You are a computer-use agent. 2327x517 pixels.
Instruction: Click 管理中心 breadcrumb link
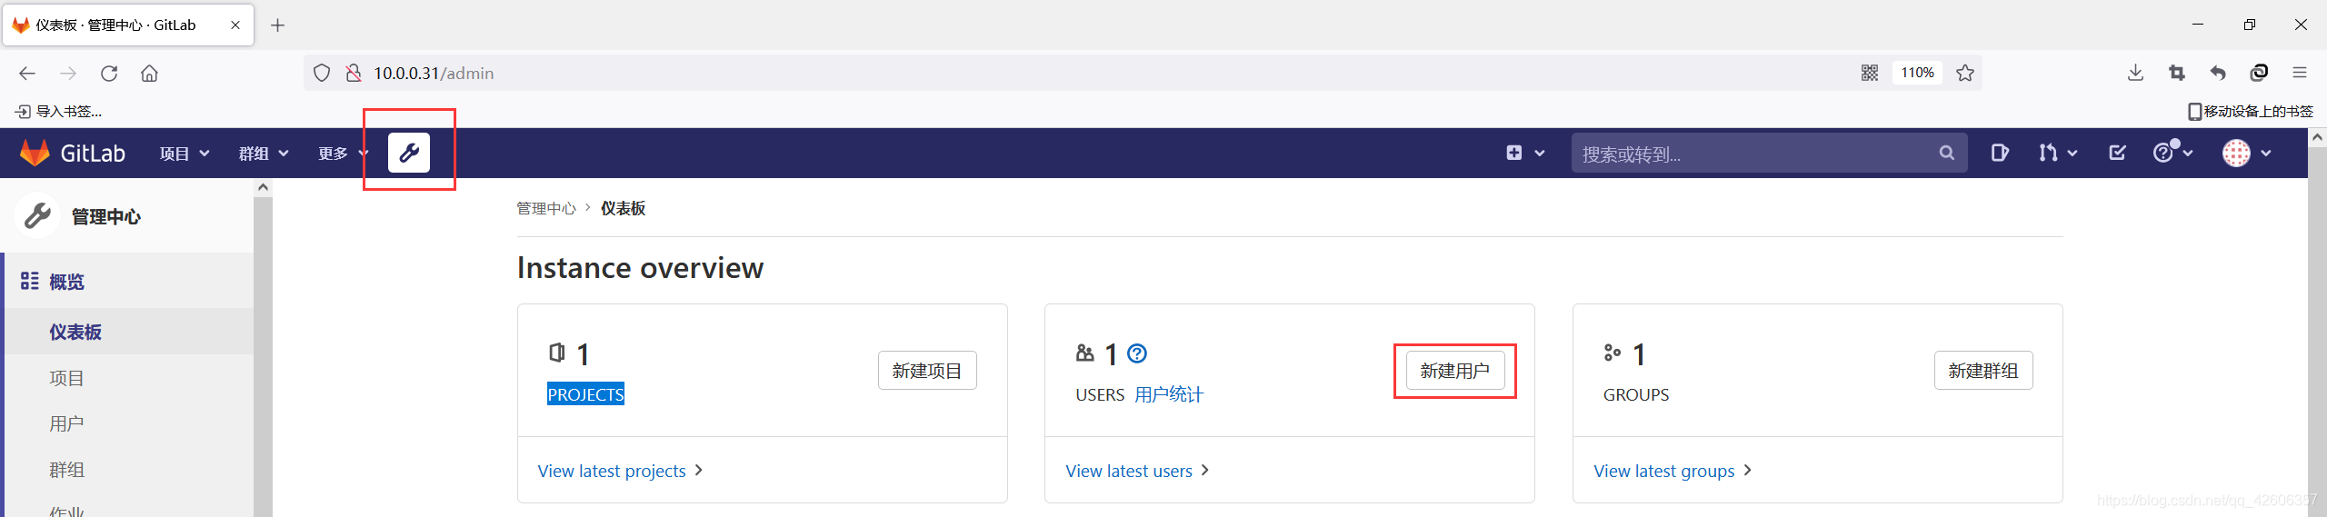(x=546, y=208)
